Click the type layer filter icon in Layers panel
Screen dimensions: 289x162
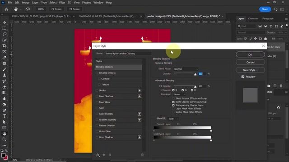pyautogui.click(x=271, y=26)
